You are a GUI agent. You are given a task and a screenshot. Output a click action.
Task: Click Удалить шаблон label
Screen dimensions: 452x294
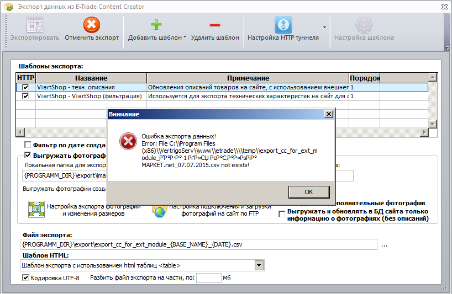point(215,38)
